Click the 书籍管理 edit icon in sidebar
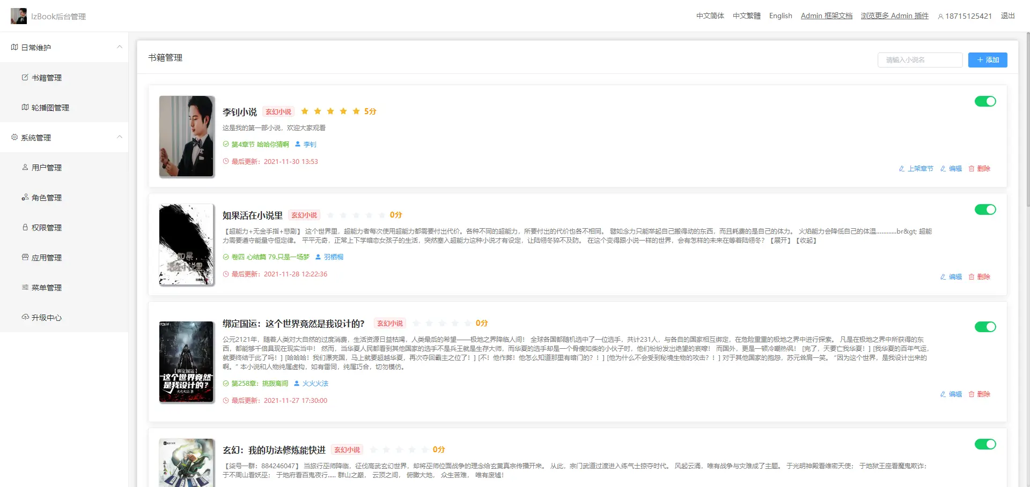The width and height of the screenshot is (1030, 487). coord(25,77)
